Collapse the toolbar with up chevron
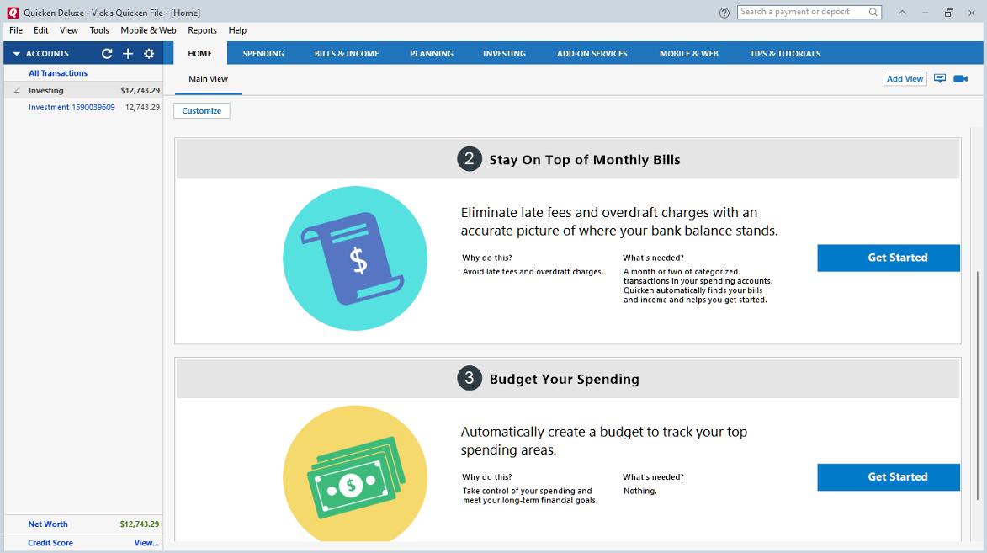 (x=902, y=13)
